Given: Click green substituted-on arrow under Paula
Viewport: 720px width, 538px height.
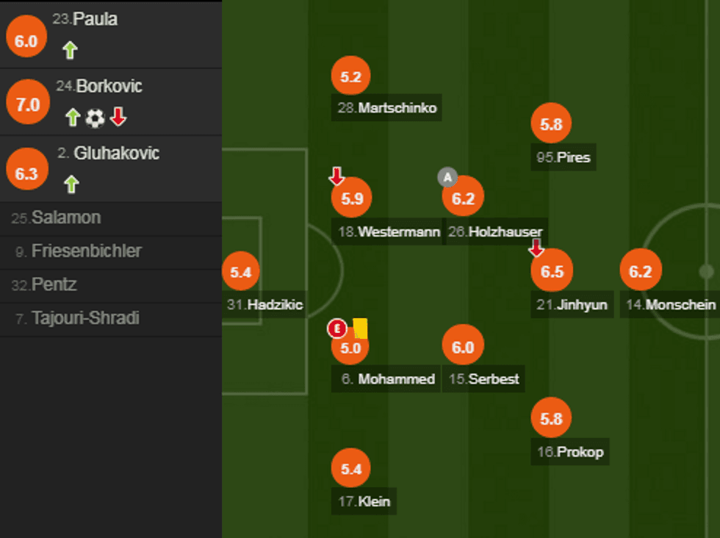Looking at the screenshot, I should point(70,50).
